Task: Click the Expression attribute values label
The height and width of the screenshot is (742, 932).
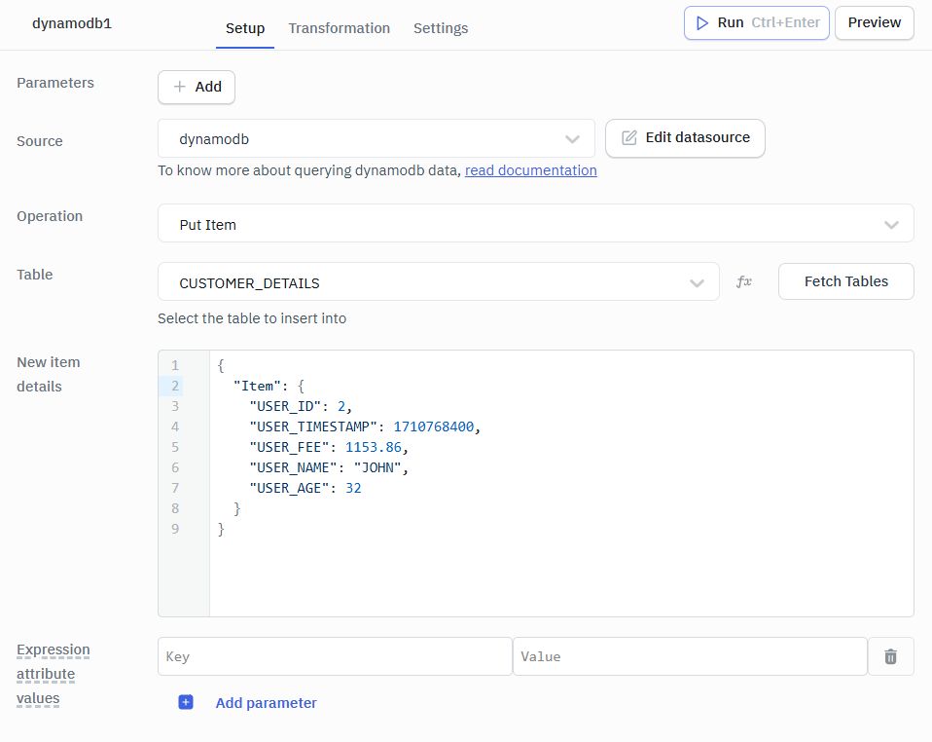Action: click(x=53, y=674)
